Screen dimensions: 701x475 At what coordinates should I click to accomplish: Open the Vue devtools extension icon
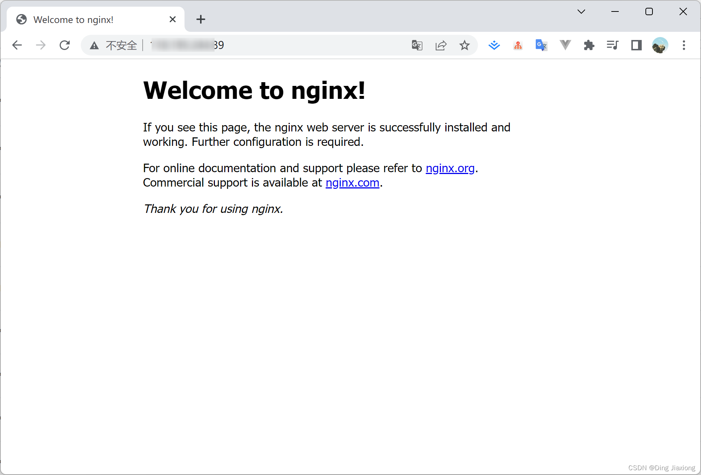[565, 45]
